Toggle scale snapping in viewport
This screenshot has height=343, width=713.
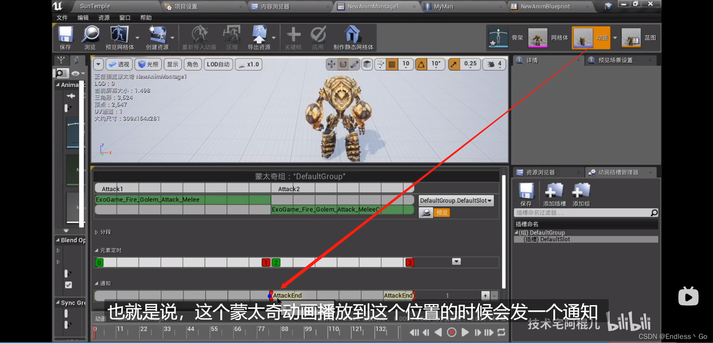pyautogui.click(x=454, y=64)
